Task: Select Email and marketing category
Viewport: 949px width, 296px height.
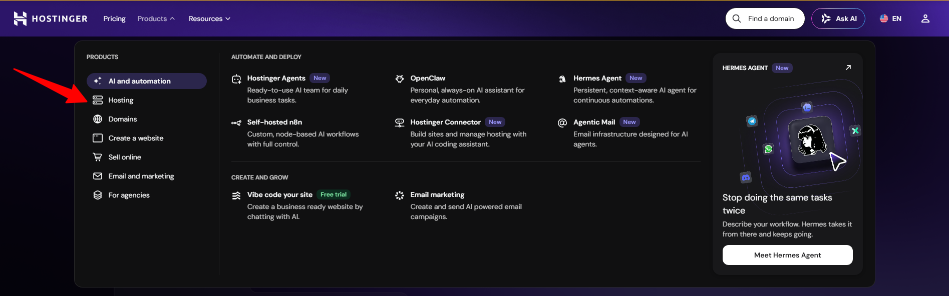Action: click(x=141, y=176)
